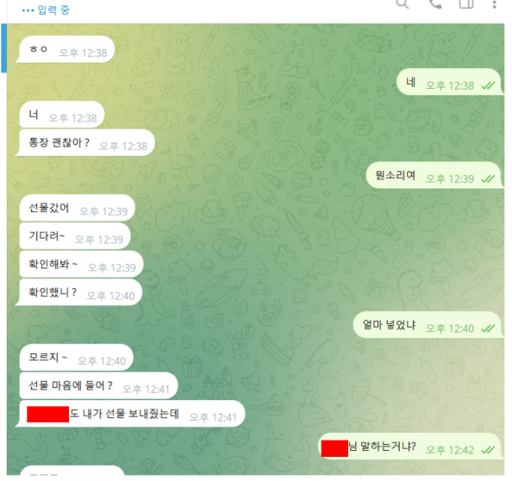512x481 pixels.
Task: Click the '너' message bubble
Action: 61,115
